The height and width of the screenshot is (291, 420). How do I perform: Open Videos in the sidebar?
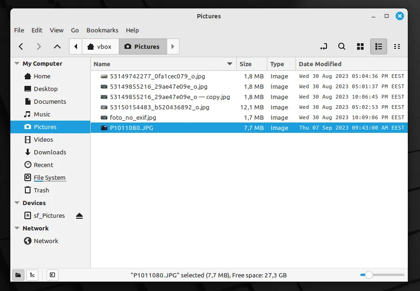tap(50, 139)
